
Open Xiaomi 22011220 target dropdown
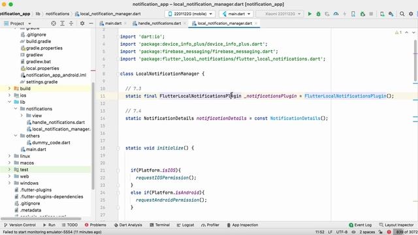(x=280, y=14)
